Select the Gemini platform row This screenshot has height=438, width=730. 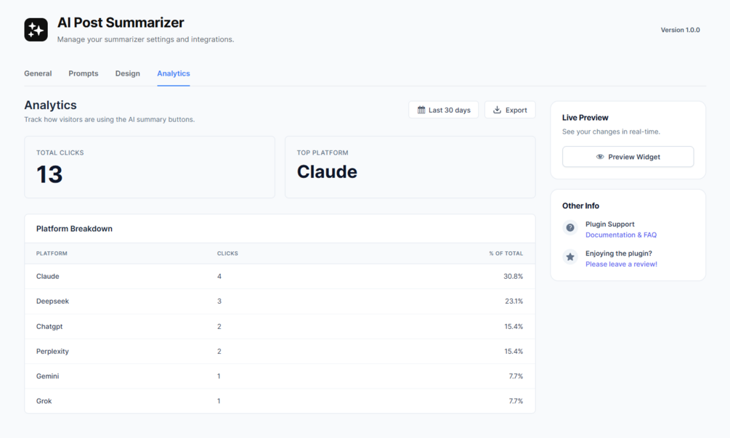click(280, 376)
